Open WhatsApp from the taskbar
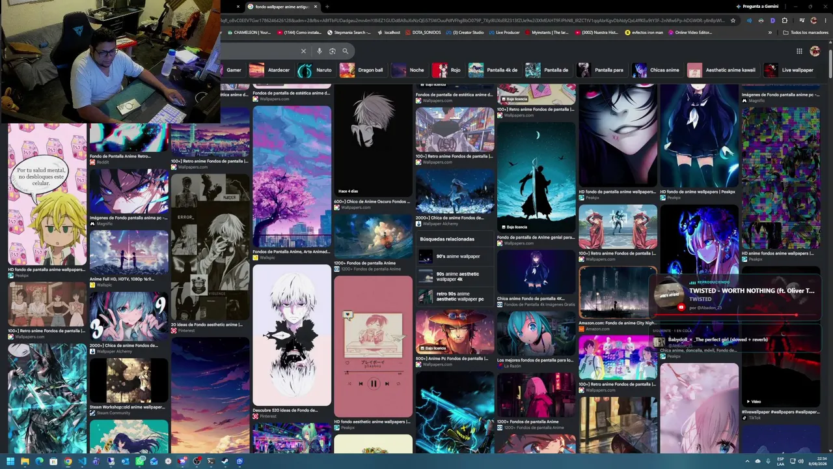 tap(140, 461)
